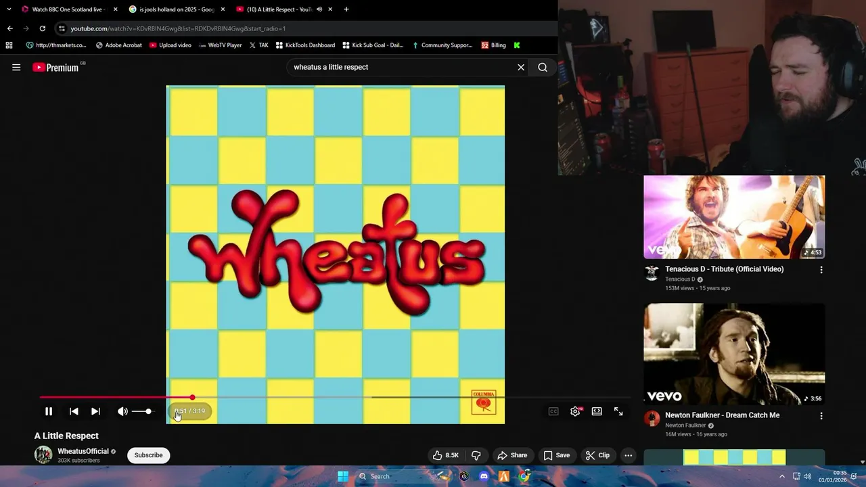Image resolution: width=866 pixels, height=487 pixels.
Task: Skip to the next video
Action: [95, 411]
